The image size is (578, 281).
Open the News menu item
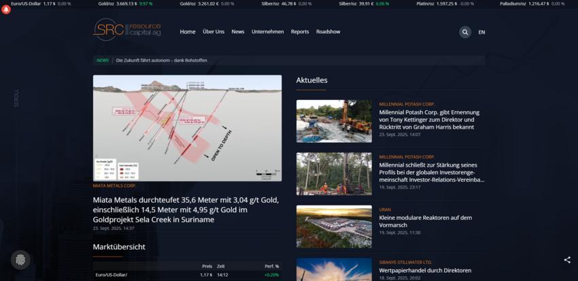tap(238, 32)
